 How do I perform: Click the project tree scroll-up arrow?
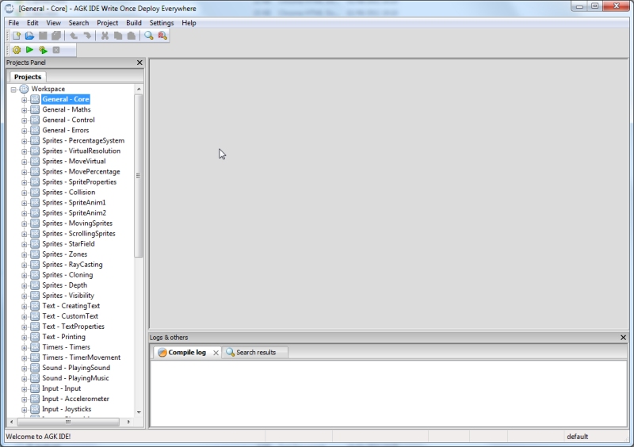(139, 89)
